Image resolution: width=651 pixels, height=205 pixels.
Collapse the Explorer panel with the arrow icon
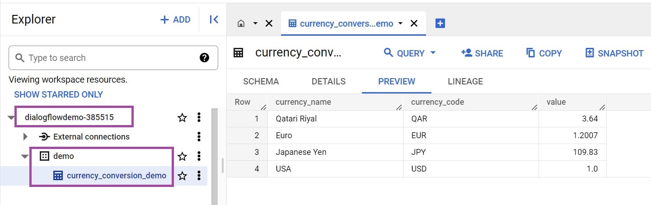click(x=214, y=19)
